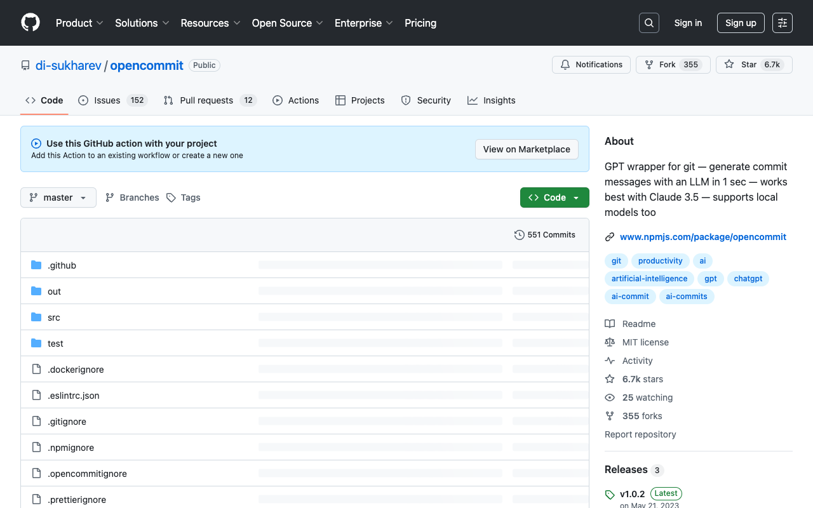Click the play icon in the GitHub action banner
The height and width of the screenshot is (508, 813).
36,144
